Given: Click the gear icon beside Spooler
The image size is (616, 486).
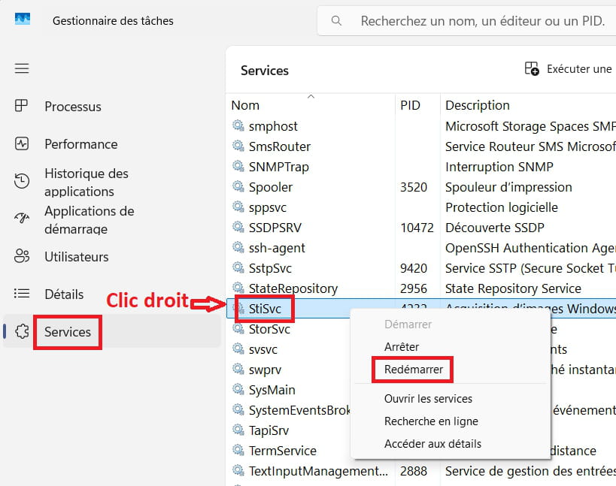Looking at the screenshot, I should point(238,186).
